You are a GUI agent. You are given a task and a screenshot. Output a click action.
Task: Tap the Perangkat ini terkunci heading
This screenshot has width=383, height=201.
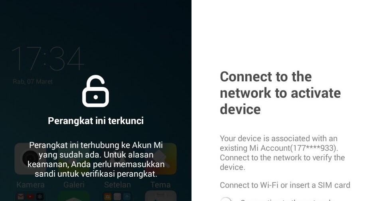coord(96,121)
